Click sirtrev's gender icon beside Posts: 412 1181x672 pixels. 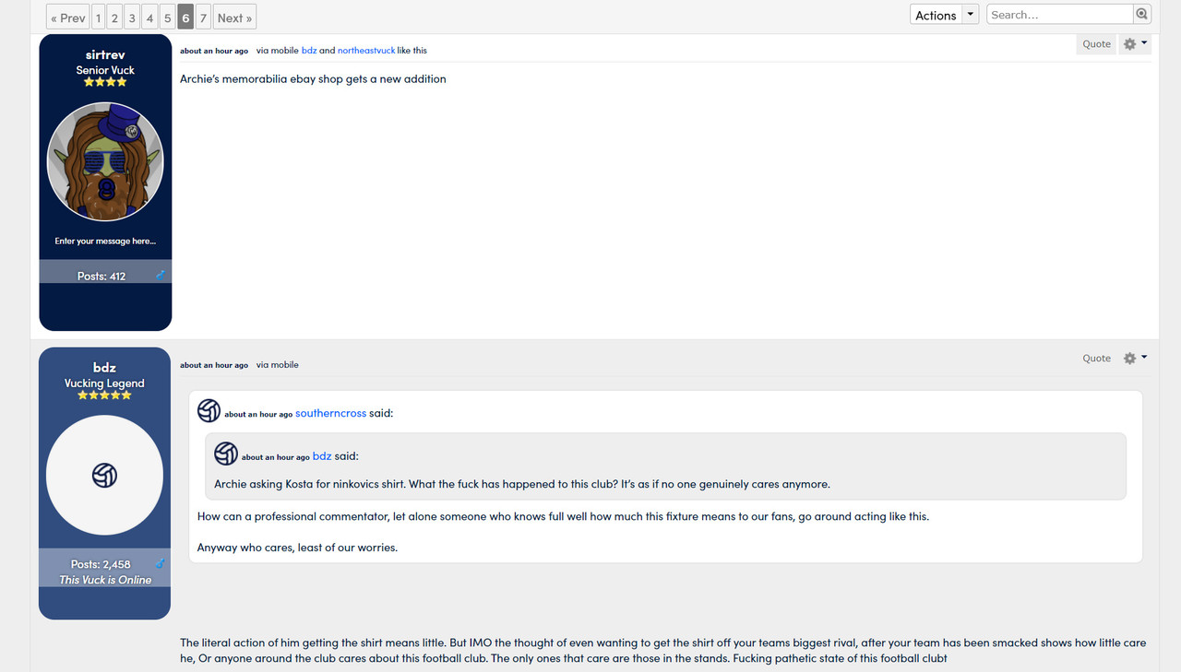point(160,275)
